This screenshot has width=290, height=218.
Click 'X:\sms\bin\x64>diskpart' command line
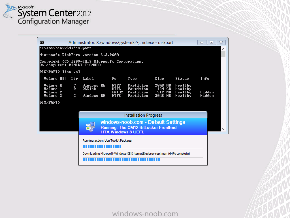(65, 48)
